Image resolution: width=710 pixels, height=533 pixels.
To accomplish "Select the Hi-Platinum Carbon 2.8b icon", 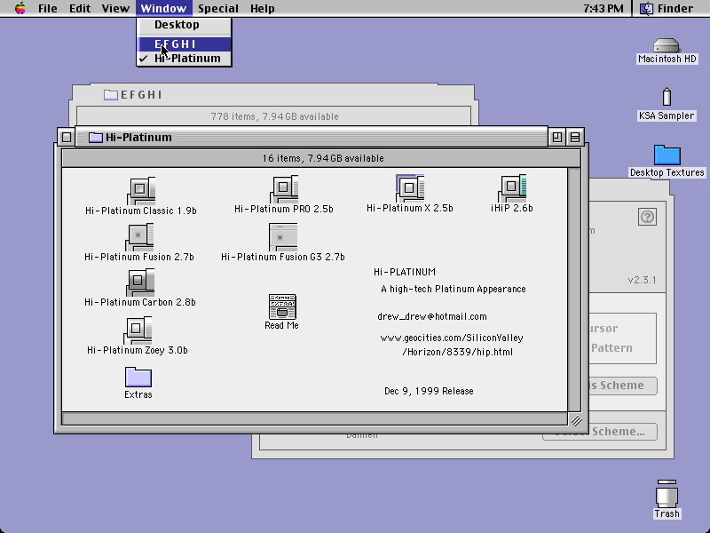I will [140, 282].
